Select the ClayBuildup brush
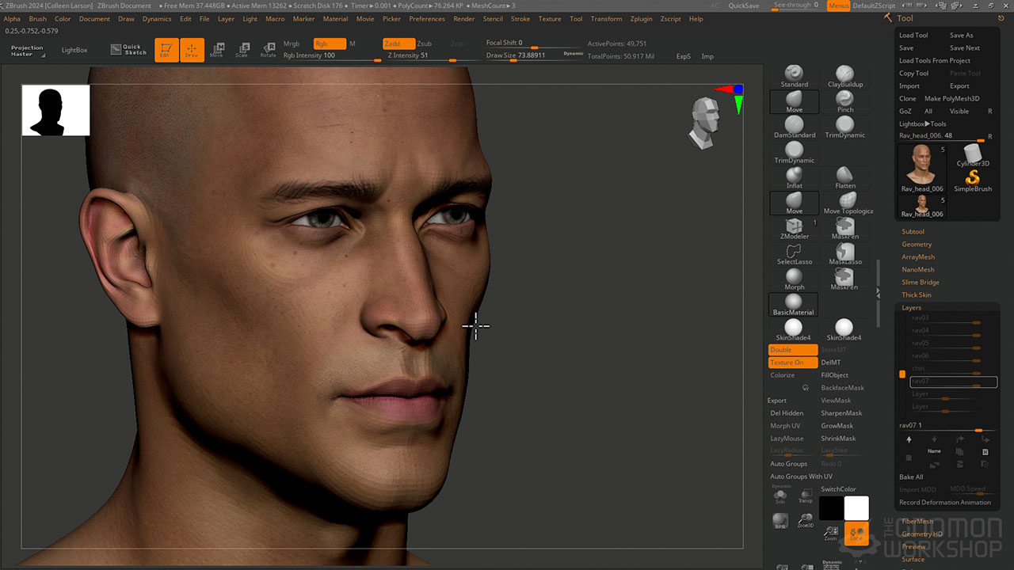 (844, 76)
